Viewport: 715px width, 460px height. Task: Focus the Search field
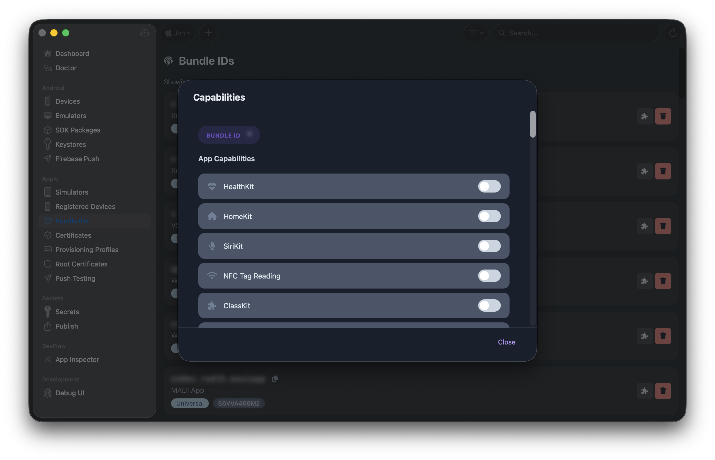click(576, 33)
